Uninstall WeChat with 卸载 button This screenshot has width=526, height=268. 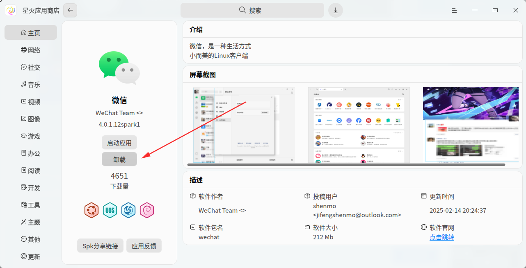[x=119, y=159]
